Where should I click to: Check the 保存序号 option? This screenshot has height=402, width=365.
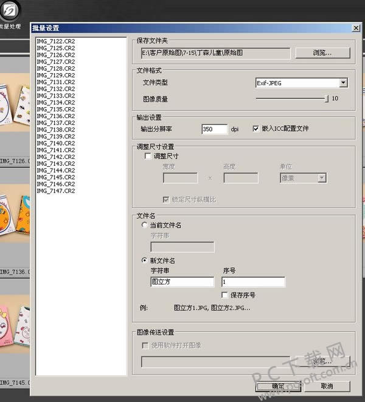coord(225,295)
